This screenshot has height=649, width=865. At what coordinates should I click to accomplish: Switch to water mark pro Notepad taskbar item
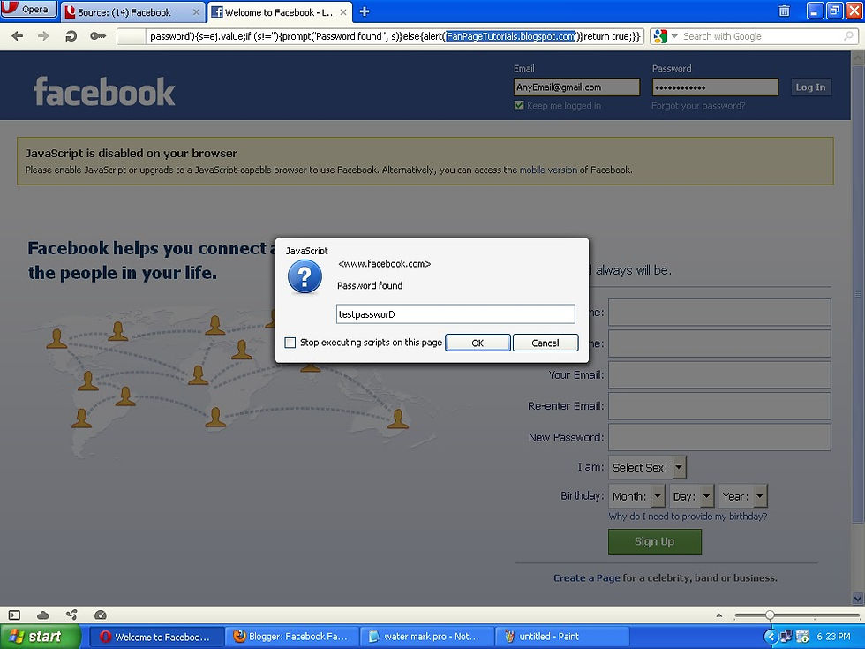click(x=426, y=637)
